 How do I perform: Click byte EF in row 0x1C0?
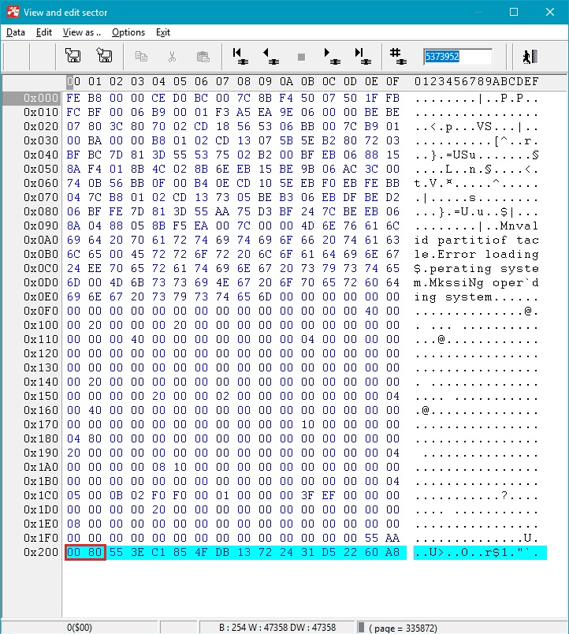coord(329,496)
